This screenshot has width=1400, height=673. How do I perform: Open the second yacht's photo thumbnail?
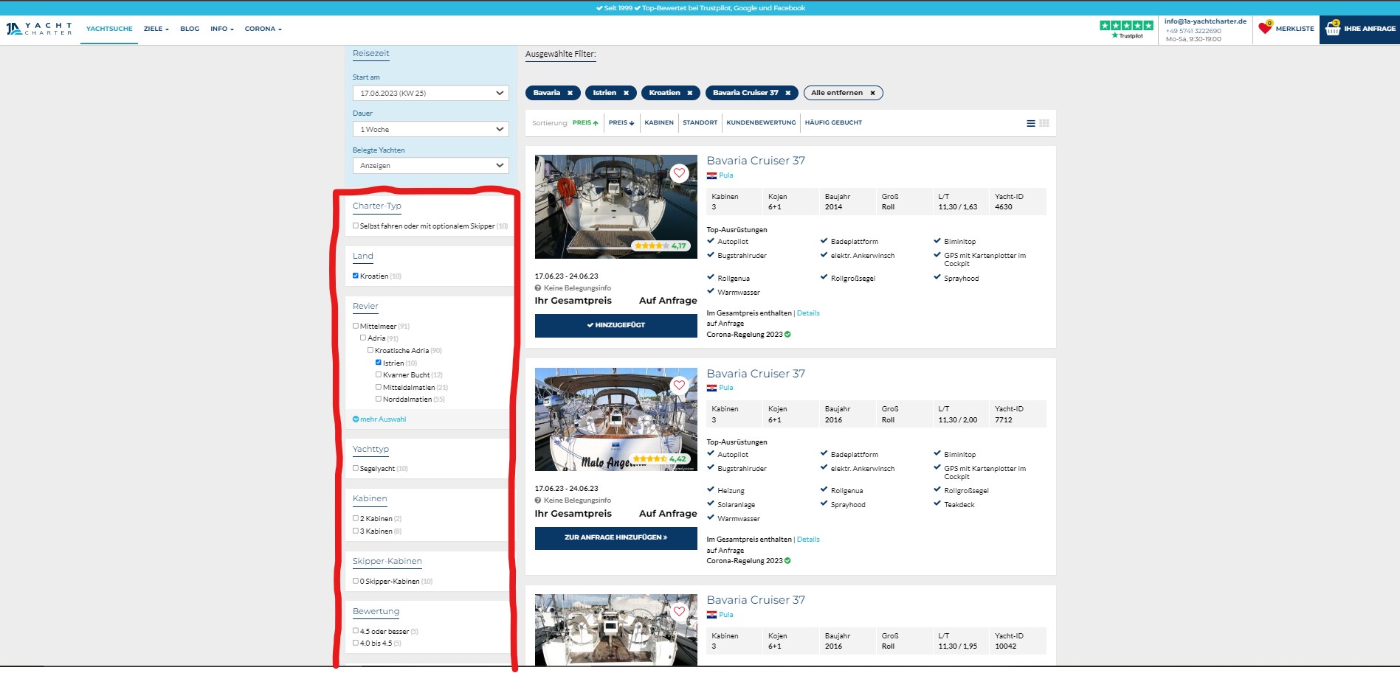click(615, 419)
